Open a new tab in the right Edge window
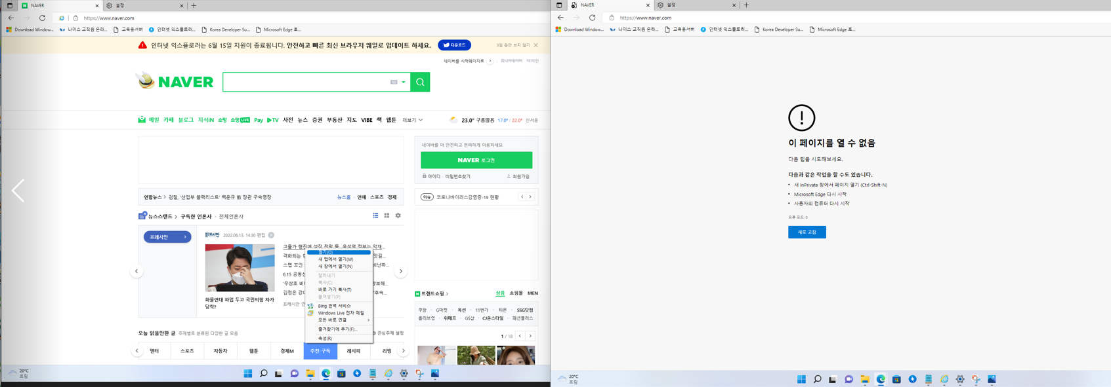The width and height of the screenshot is (1111, 387). (x=746, y=5)
